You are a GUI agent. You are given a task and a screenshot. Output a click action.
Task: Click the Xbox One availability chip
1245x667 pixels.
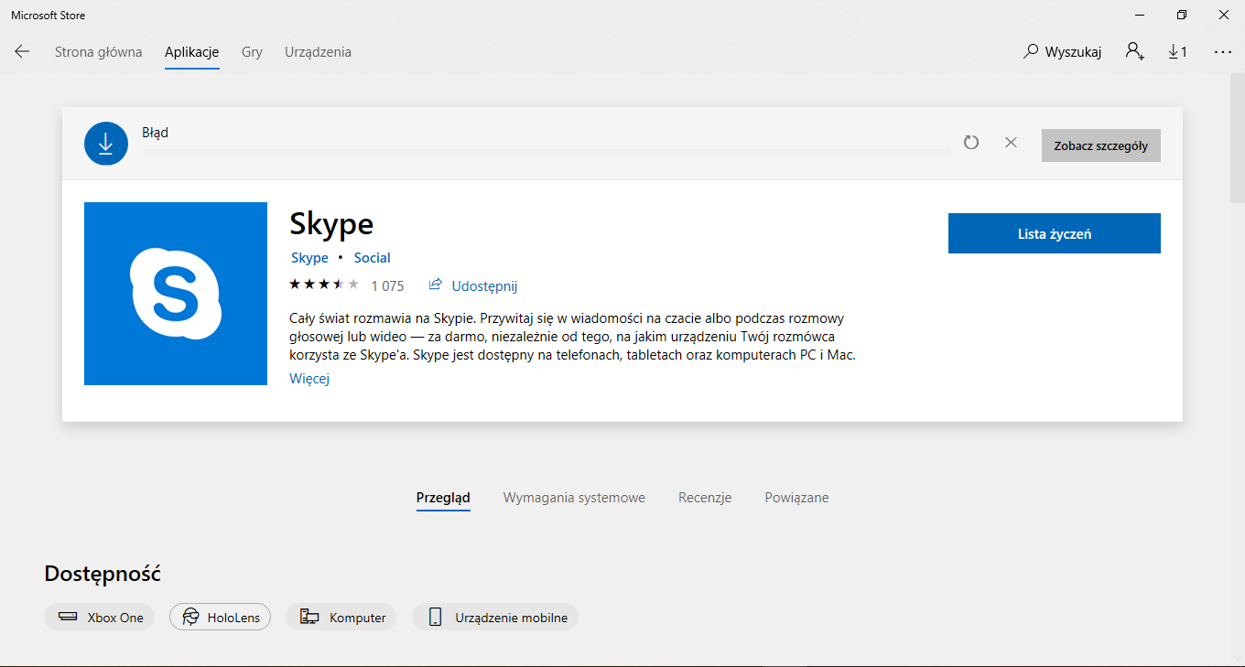pyautogui.click(x=99, y=617)
